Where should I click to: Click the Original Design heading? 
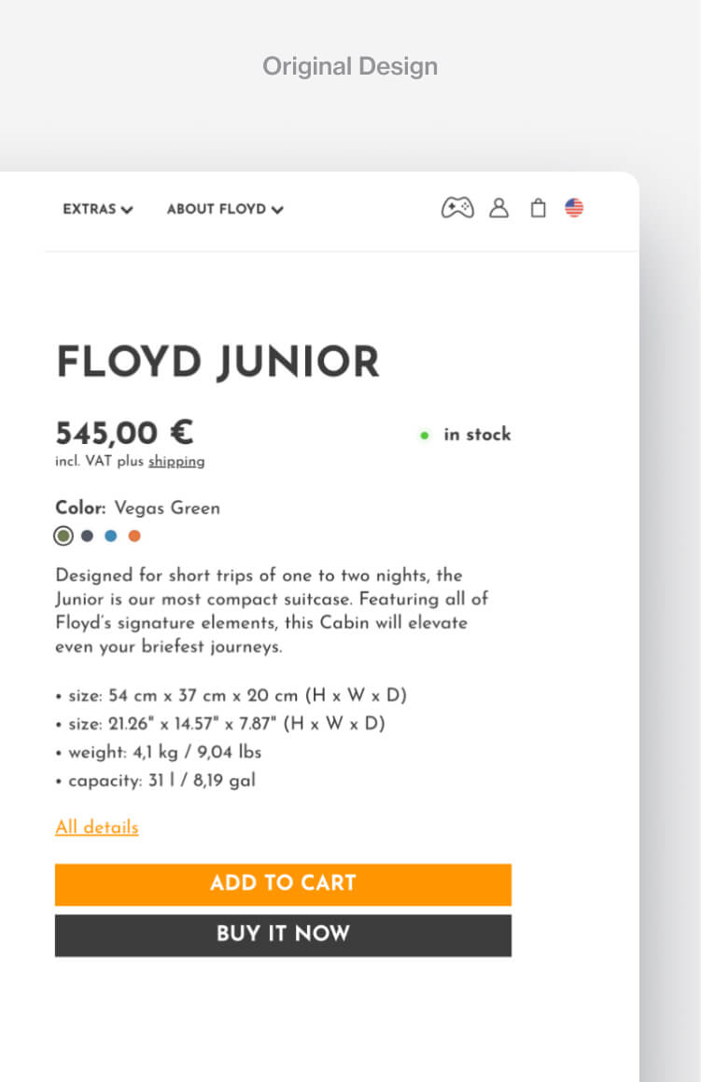[350, 66]
